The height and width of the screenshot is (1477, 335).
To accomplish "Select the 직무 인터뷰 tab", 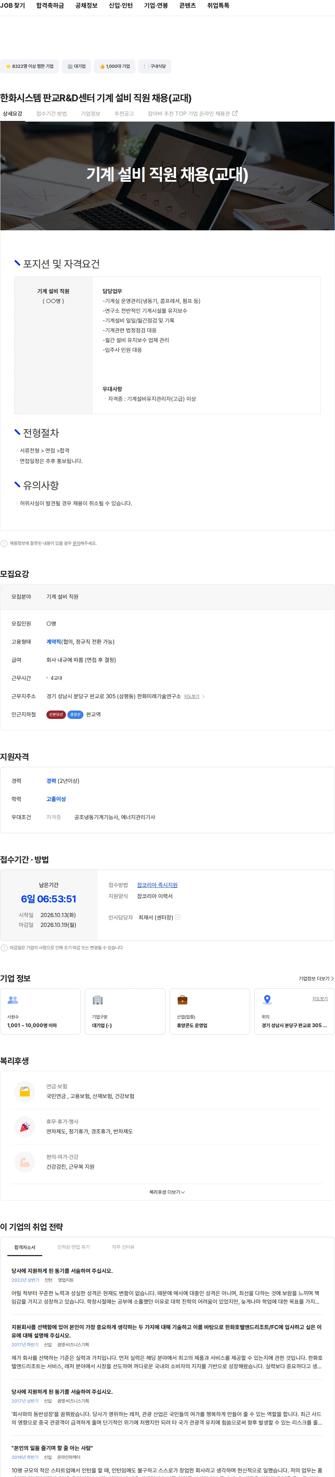I will point(123,1247).
